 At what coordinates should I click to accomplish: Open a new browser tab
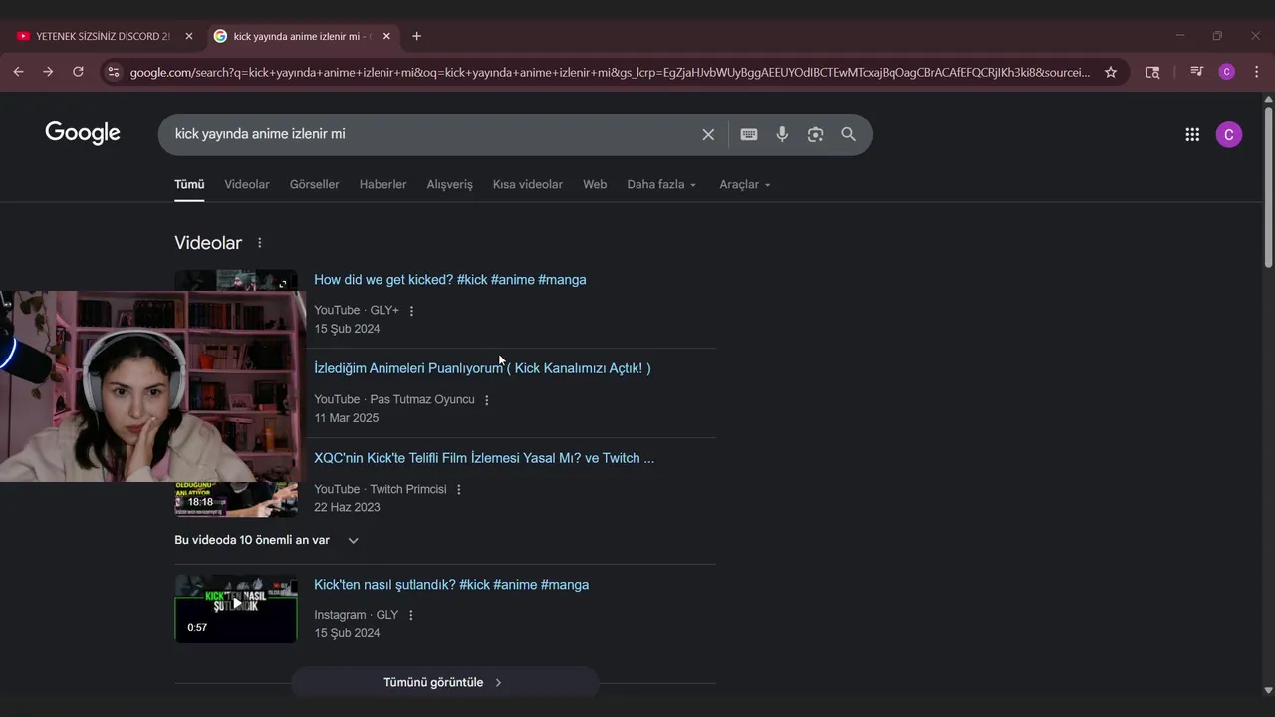click(416, 36)
